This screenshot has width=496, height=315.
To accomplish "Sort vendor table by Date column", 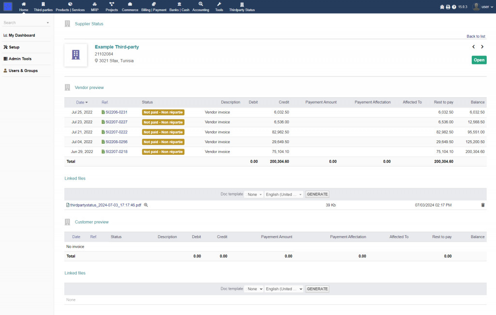I will click(80, 103).
